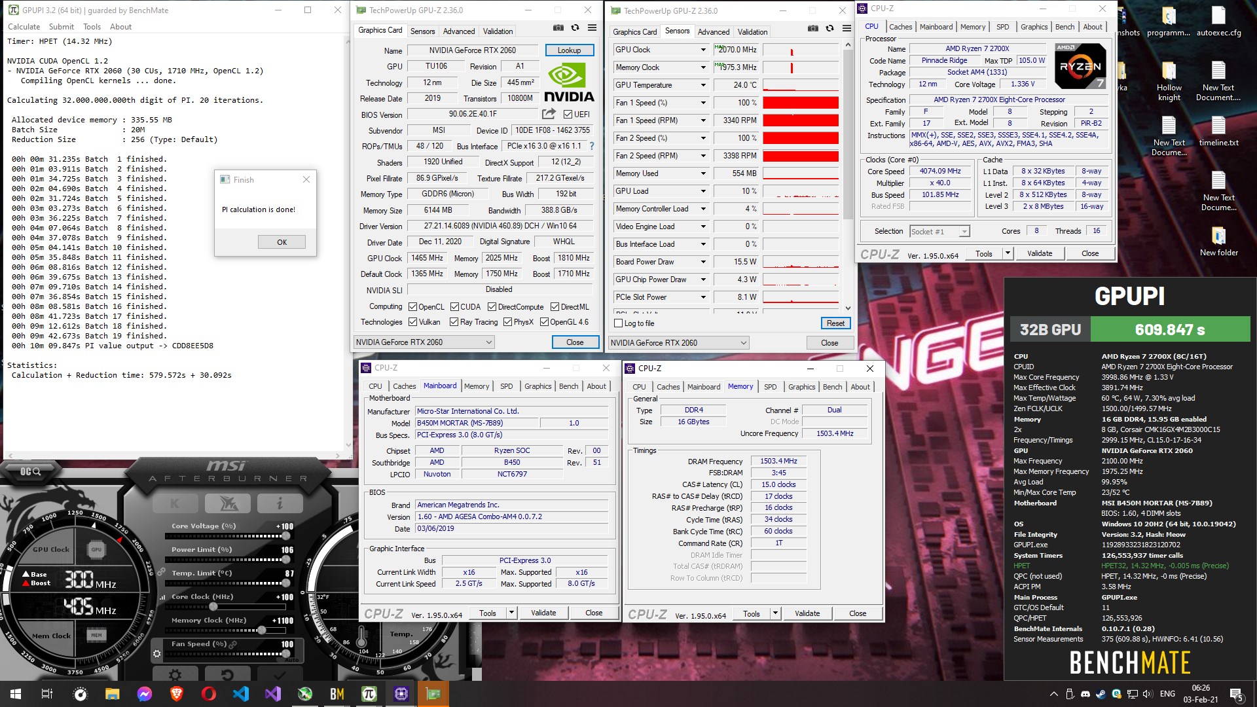Adjust the Power Limit (%) slider handle
This screenshot has width=1257, height=707.
coord(286,559)
